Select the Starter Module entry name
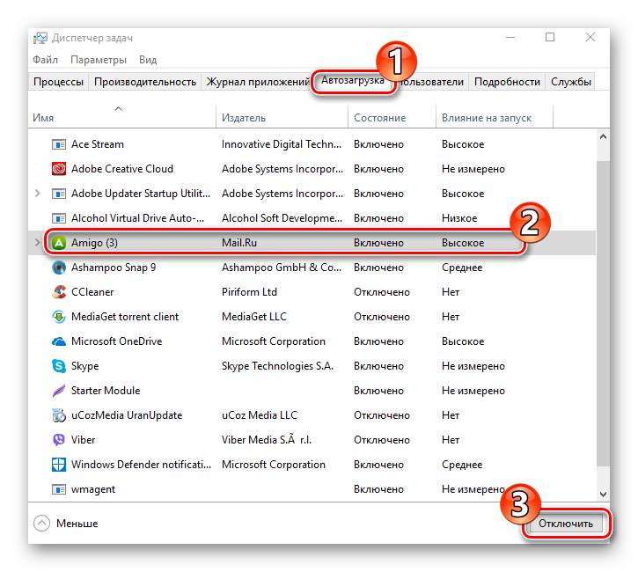Image resolution: width=638 pixels, height=572 pixels. [x=106, y=391]
